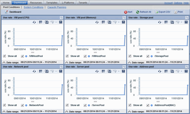
Task: Maximize the Address pool panel
Action: [187, 67]
